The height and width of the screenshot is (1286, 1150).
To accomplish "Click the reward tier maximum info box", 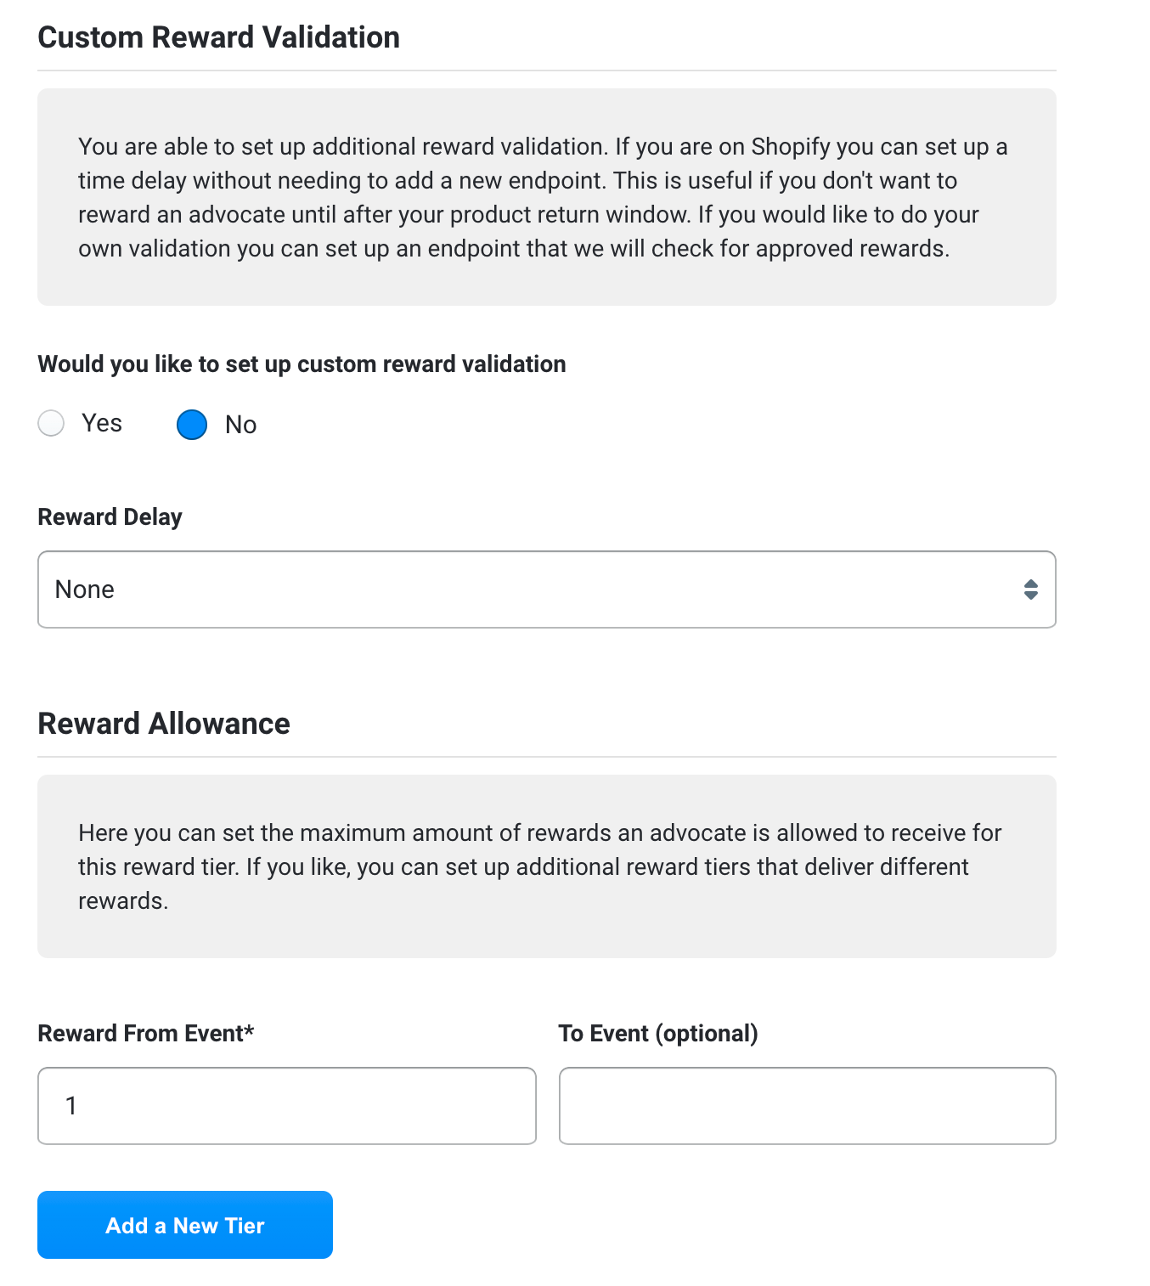I will tap(547, 866).
